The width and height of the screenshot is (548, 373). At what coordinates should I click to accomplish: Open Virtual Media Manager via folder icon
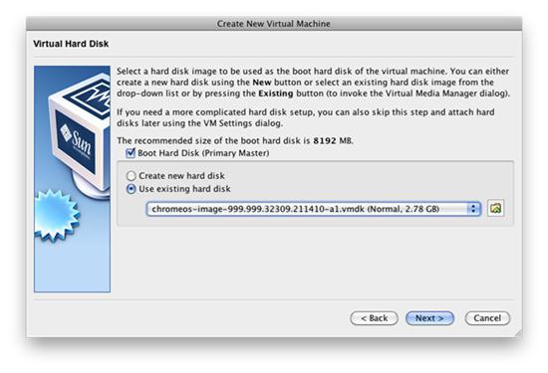coord(495,209)
